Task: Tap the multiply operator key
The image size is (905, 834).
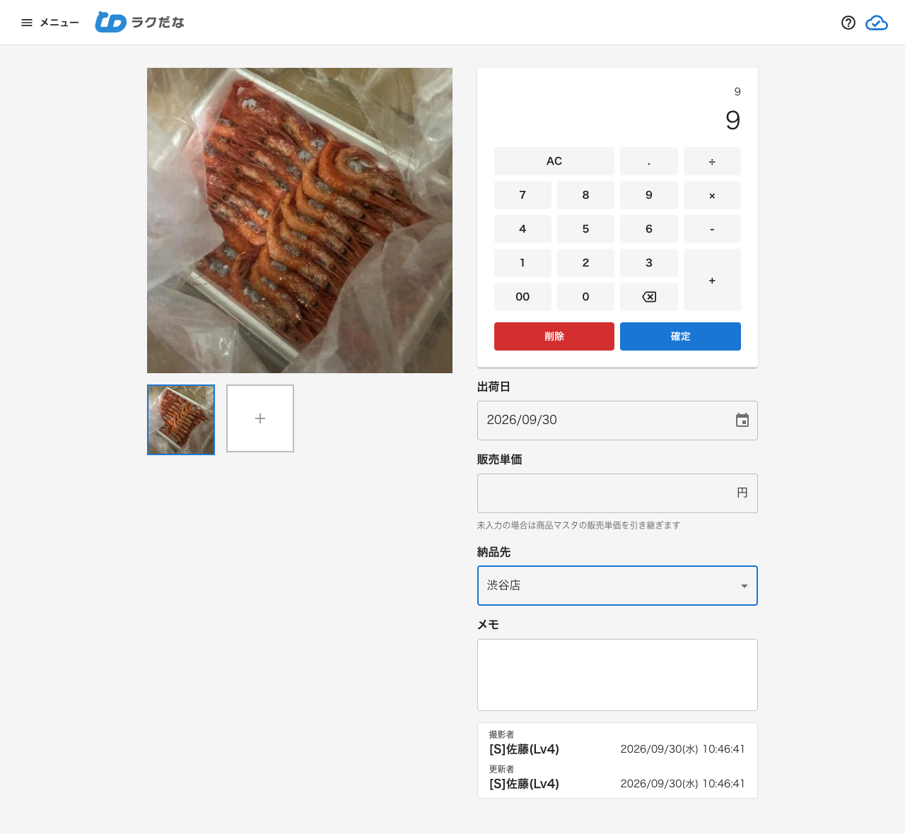Action: pos(712,195)
